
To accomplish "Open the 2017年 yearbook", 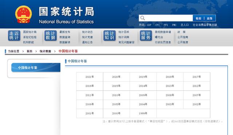I will pos(197,77).
